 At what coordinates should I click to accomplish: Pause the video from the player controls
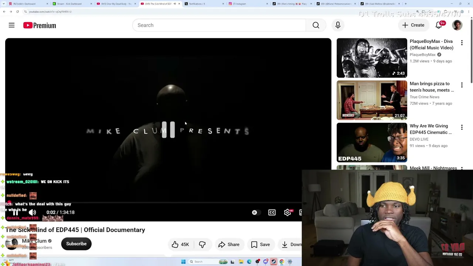(15, 212)
